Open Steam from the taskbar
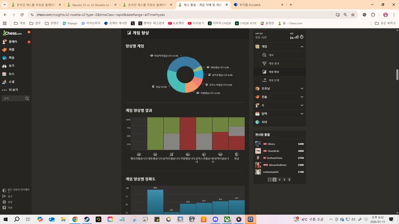The image size is (399, 224). tap(87, 219)
